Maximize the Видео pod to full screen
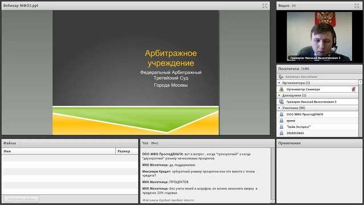364x205 pixels. pos(357,6)
